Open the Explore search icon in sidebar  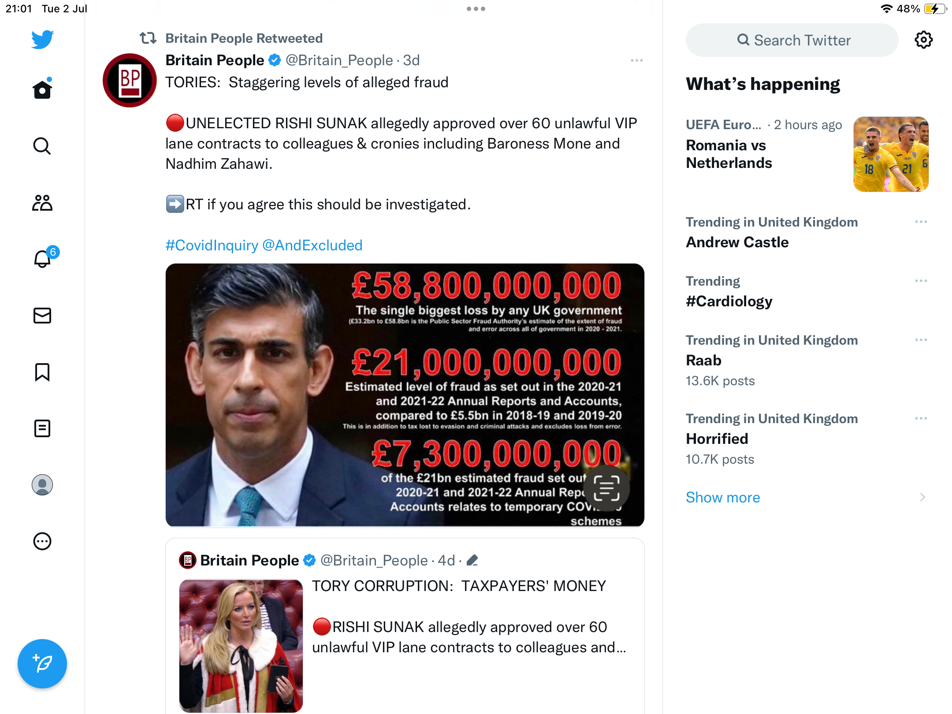(42, 146)
